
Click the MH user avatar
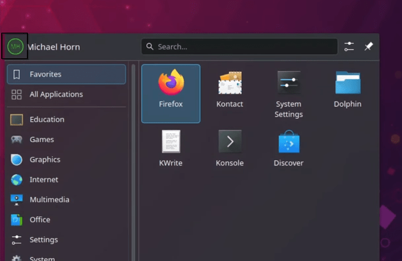click(x=15, y=47)
